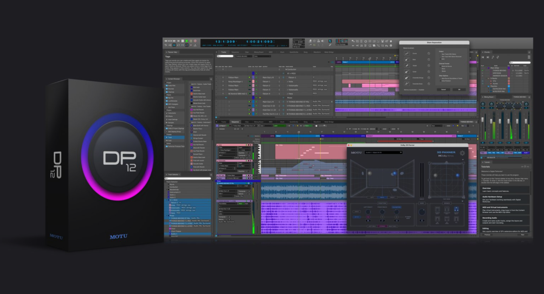Screen dimensions: 544x294
Task: Switch to Waveform tab in upper editor
Action: pyautogui.click(x=317, y=52)
